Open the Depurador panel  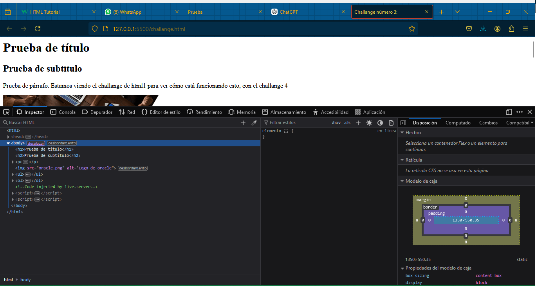97,112
